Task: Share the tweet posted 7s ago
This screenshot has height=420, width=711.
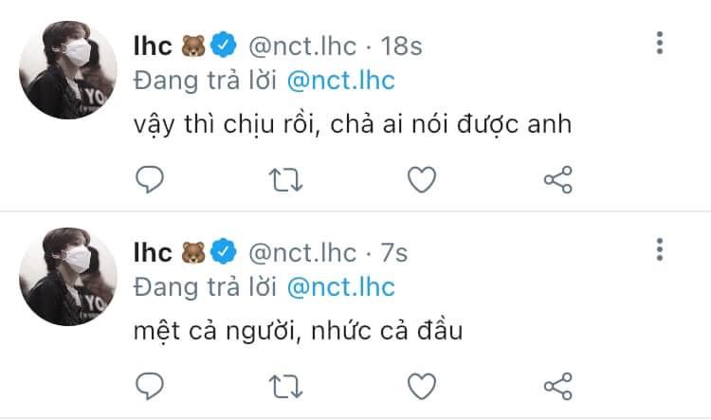Action: [x=558, y=386]
